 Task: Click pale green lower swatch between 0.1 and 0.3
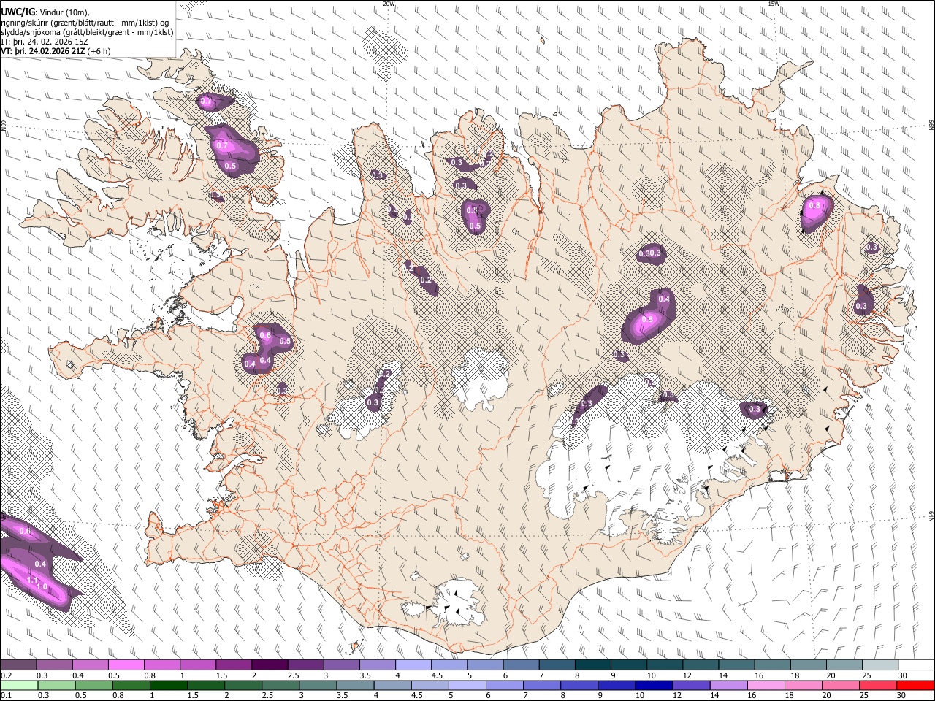click(x=19, y=685)
